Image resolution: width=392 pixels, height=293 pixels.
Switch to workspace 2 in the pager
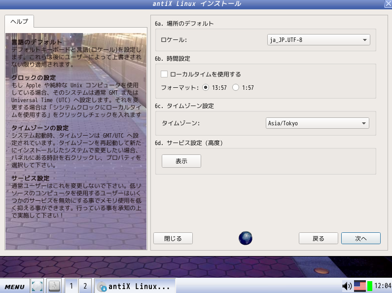85,286
